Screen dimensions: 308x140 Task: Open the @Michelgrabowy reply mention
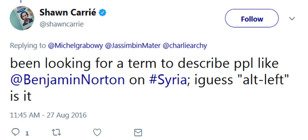(75, 46)
